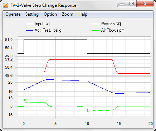Click the black Input [%] legend line
The width and height of the screenshot is (156, 131).
pyautogui.click(x=29, y=24)
